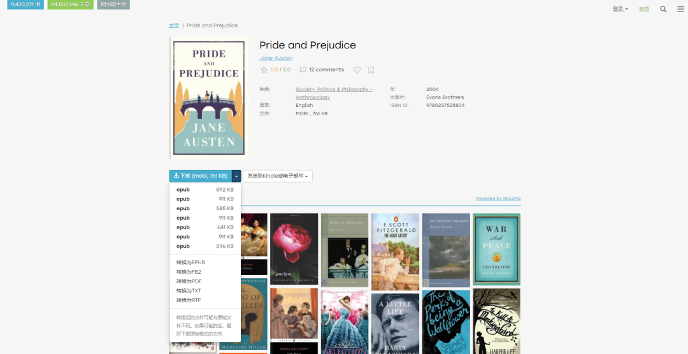Image resolution: width=688 pixels, height=354 pixels.
Task: Toggle the heart favorite icon
Action: [357, 70]
